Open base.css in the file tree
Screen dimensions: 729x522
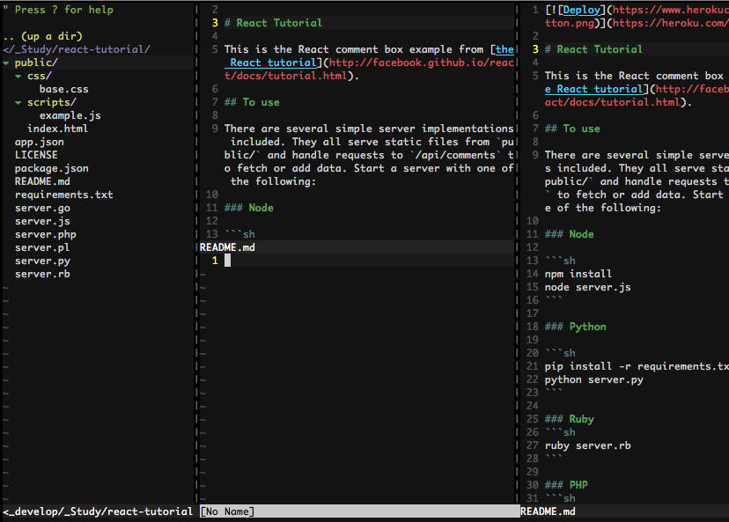point(63,90)
